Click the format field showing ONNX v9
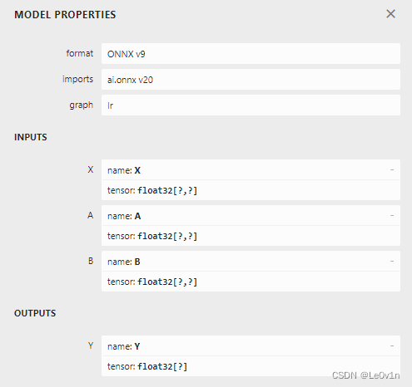 251,54
